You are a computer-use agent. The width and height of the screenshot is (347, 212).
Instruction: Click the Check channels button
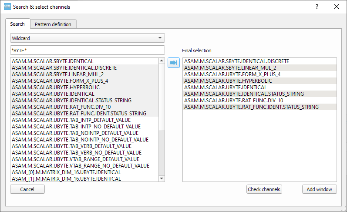(264, 189)
